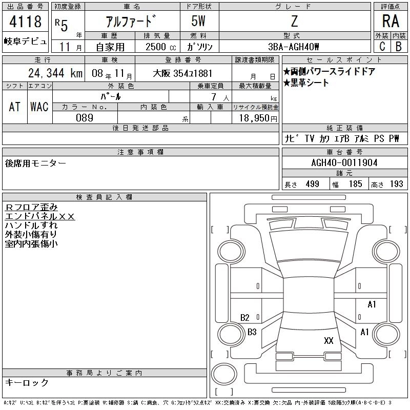This screenshot has width=410, height=410.
Task: Select the chassis number AGH40-0011904
Action: tap(344, 163)
